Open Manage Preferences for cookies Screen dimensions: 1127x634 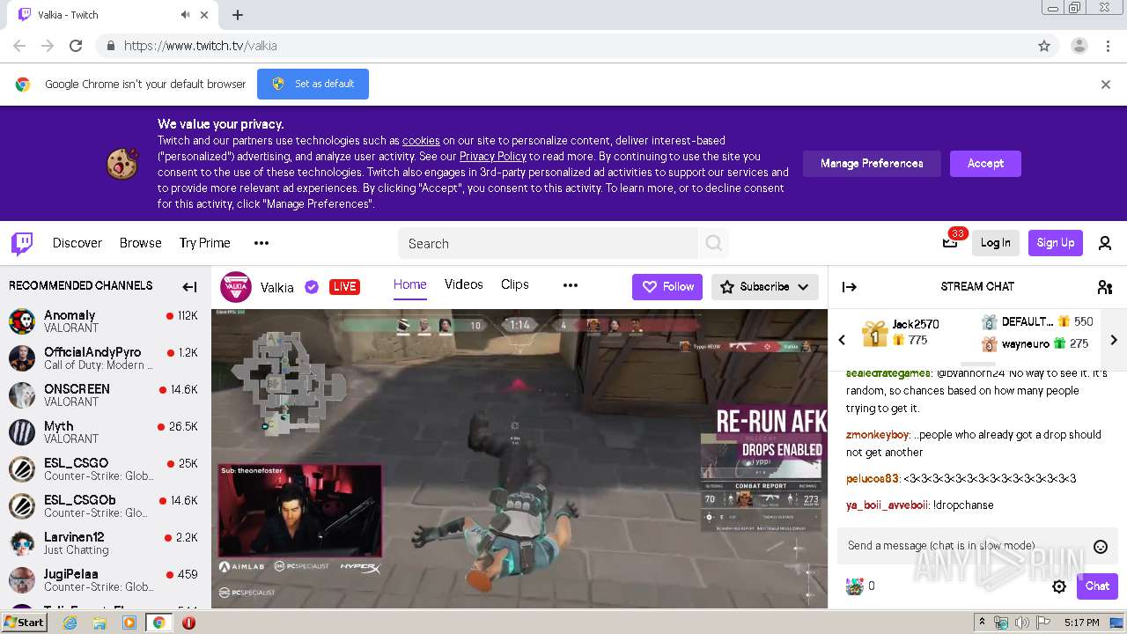click(x=872, y=164)
